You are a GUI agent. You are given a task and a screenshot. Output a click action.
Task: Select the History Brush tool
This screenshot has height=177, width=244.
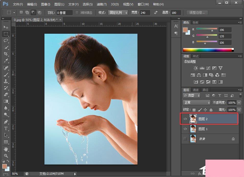pyautogui.click(x=6, y=88)
